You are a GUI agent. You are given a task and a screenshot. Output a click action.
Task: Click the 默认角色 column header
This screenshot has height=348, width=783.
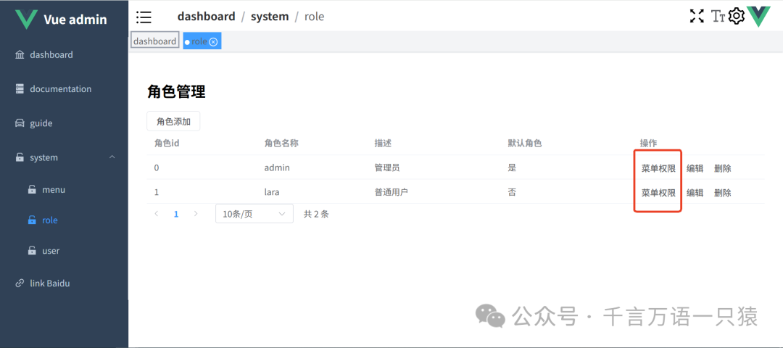(525, 144)
